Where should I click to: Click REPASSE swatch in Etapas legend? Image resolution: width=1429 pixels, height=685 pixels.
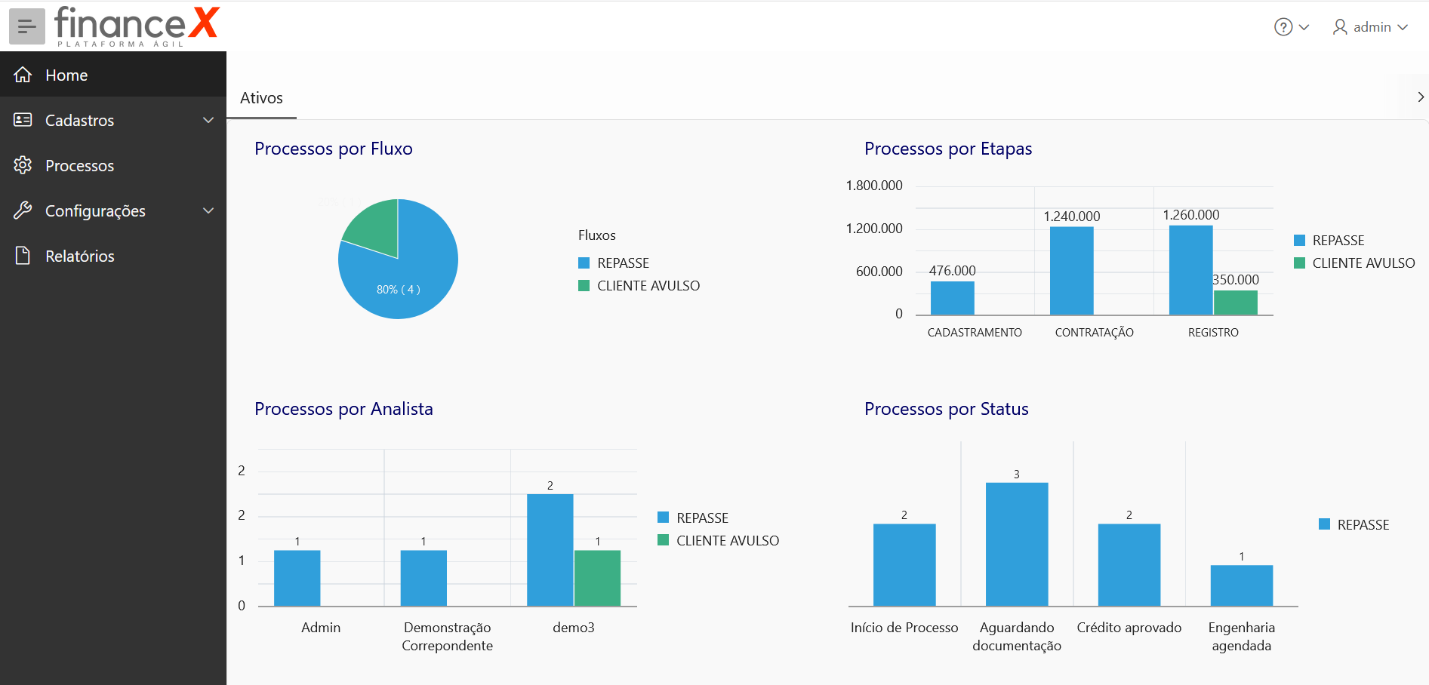[1299, 240]
